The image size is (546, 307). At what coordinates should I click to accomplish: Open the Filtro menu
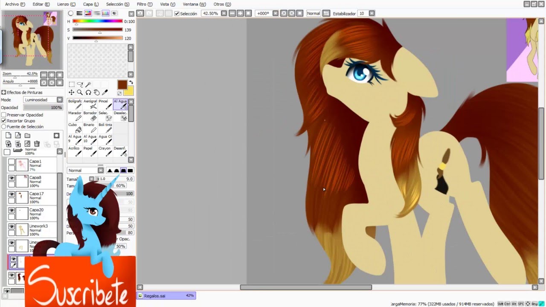click(144, 4)
